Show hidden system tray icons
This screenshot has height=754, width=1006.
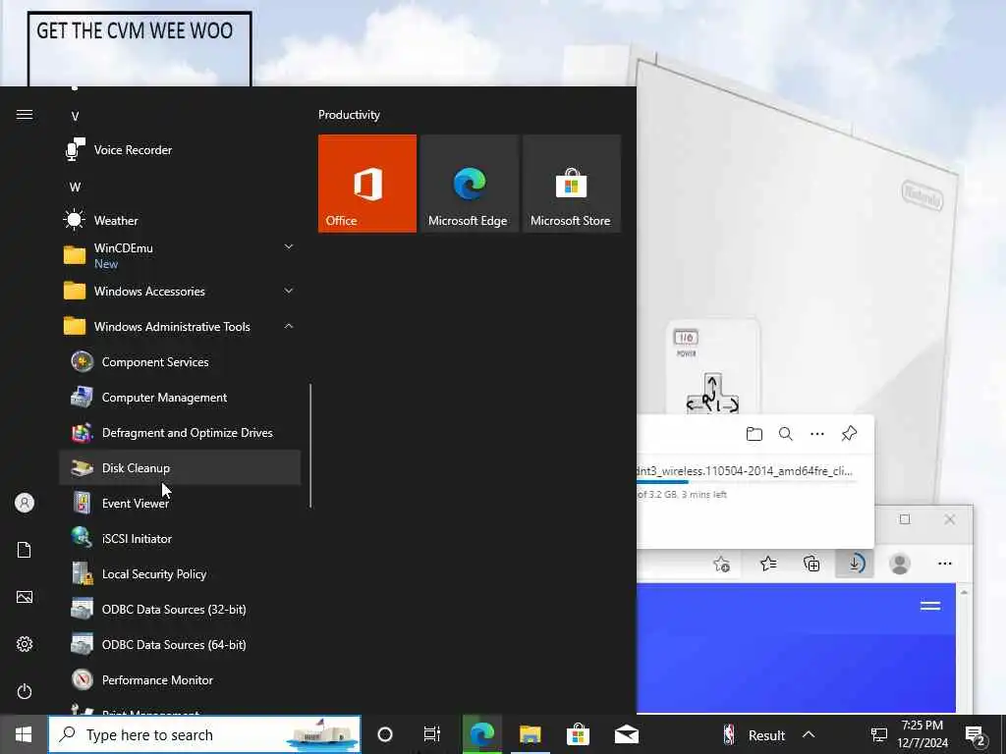pos(809,734)
